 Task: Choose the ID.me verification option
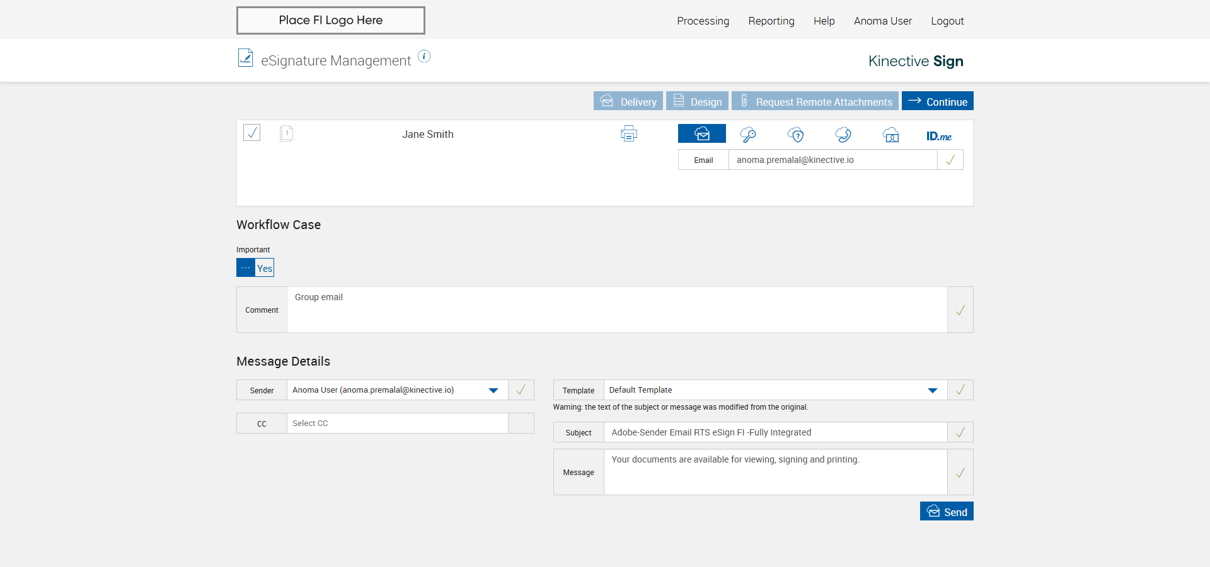pyautogui.click(x=938, y=136)
